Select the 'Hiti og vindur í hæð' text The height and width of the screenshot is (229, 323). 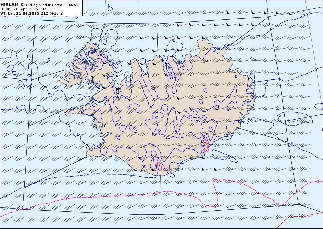coord(44,5)
